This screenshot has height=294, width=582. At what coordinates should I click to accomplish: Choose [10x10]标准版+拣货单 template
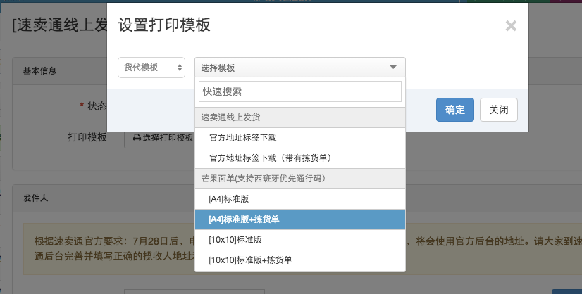pos(300,260)
